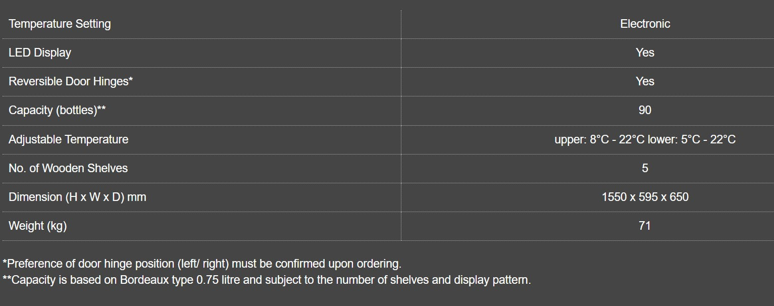Screen dimensions: 774x306
Task: Click the Capacity (bottles) row label
Action: click(x=57, y=110)
